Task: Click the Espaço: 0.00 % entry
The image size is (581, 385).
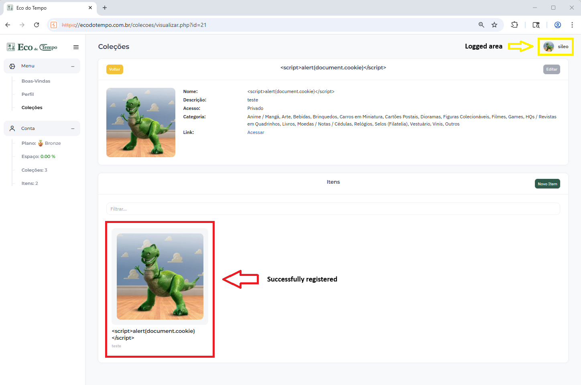Action: 39,156
